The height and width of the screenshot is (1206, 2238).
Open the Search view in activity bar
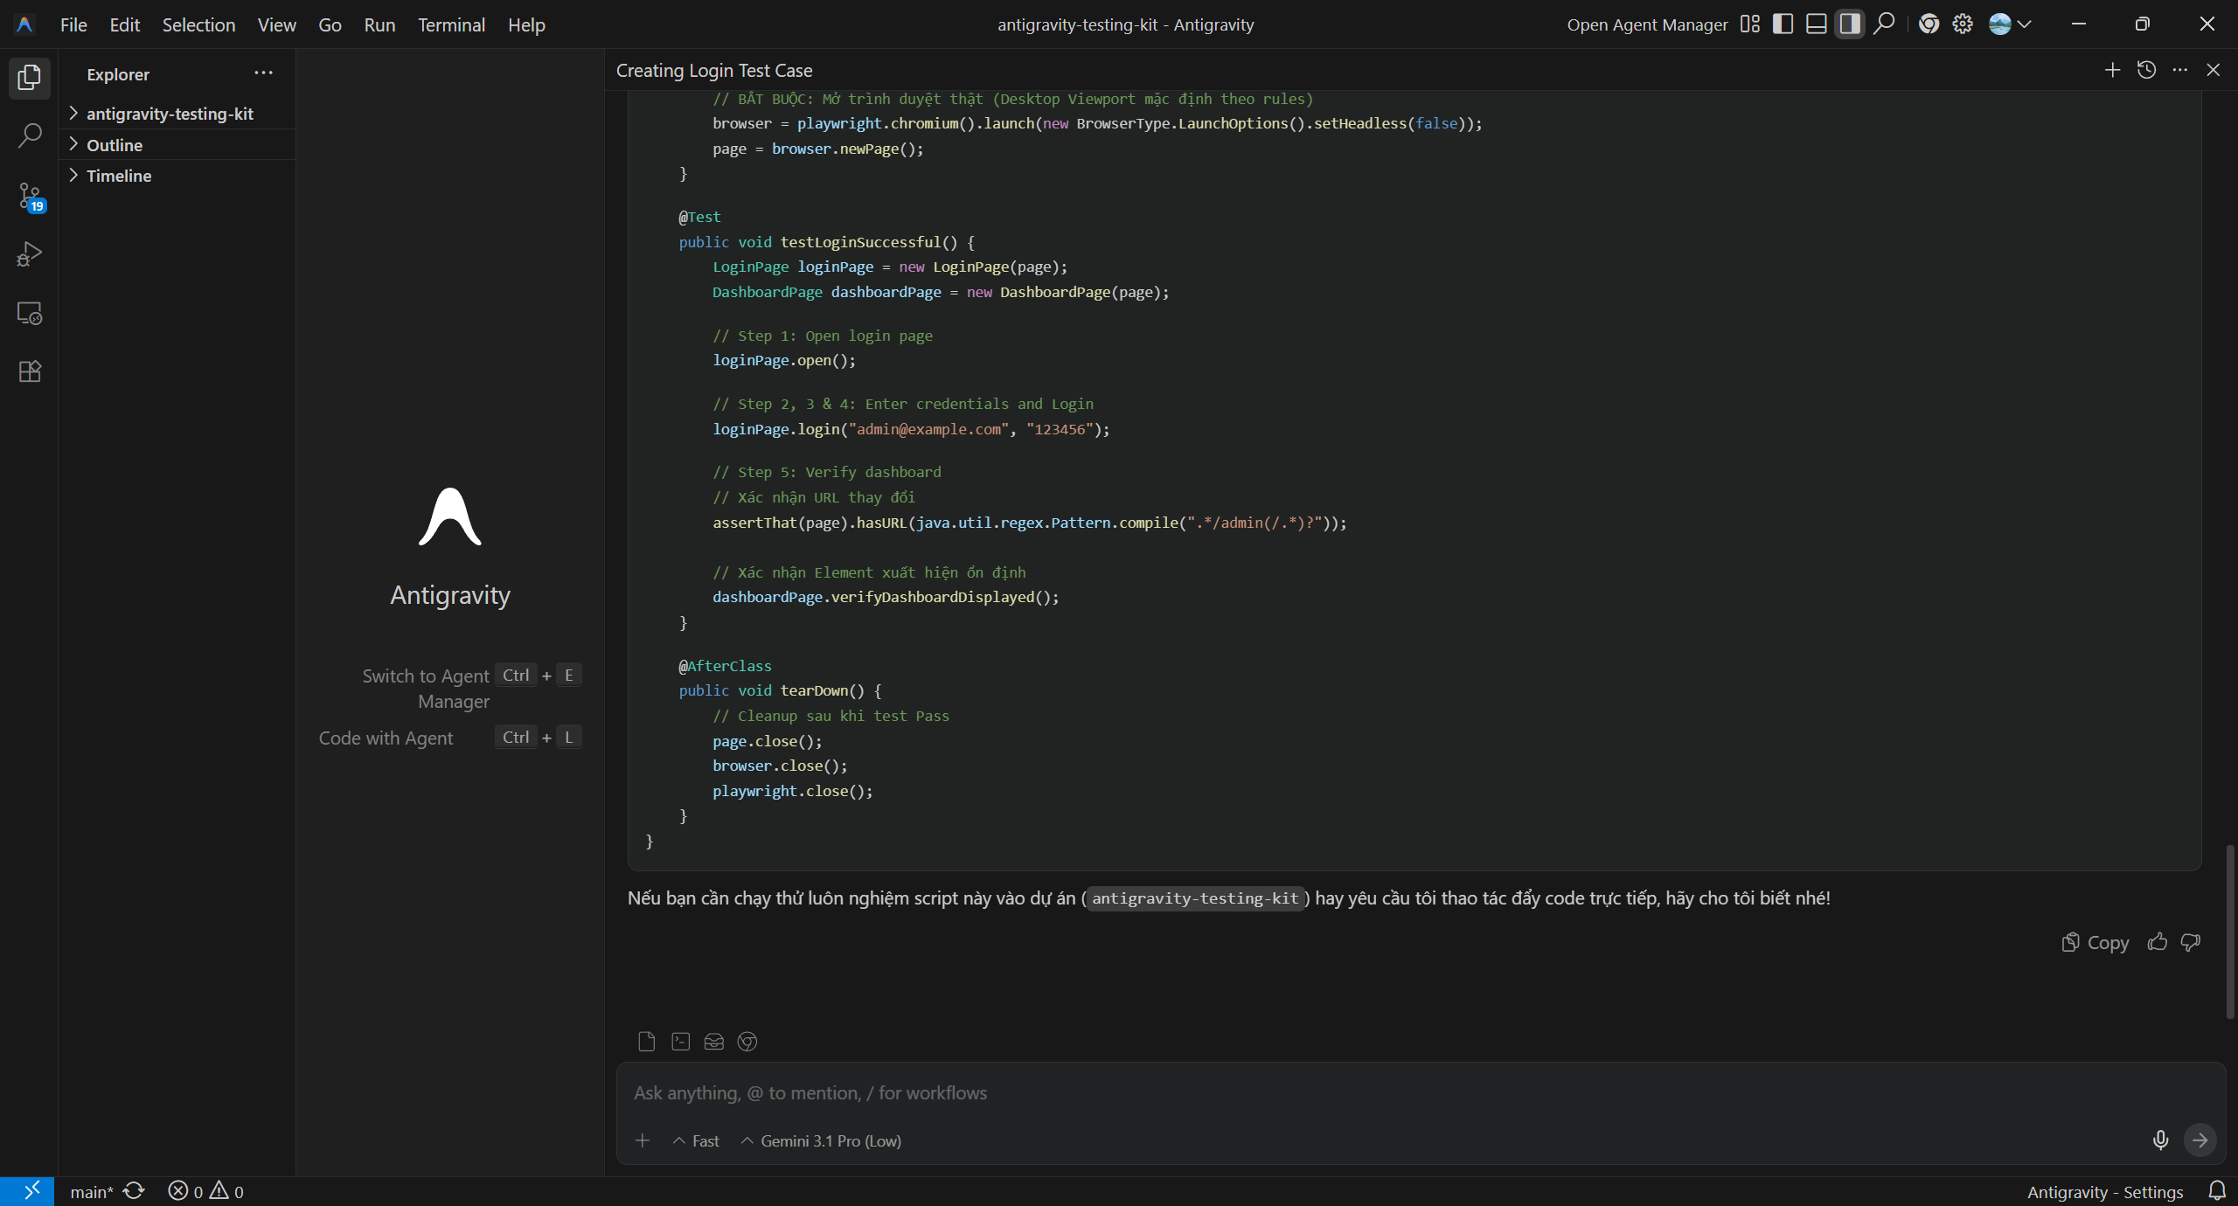(x=30, y=135)
